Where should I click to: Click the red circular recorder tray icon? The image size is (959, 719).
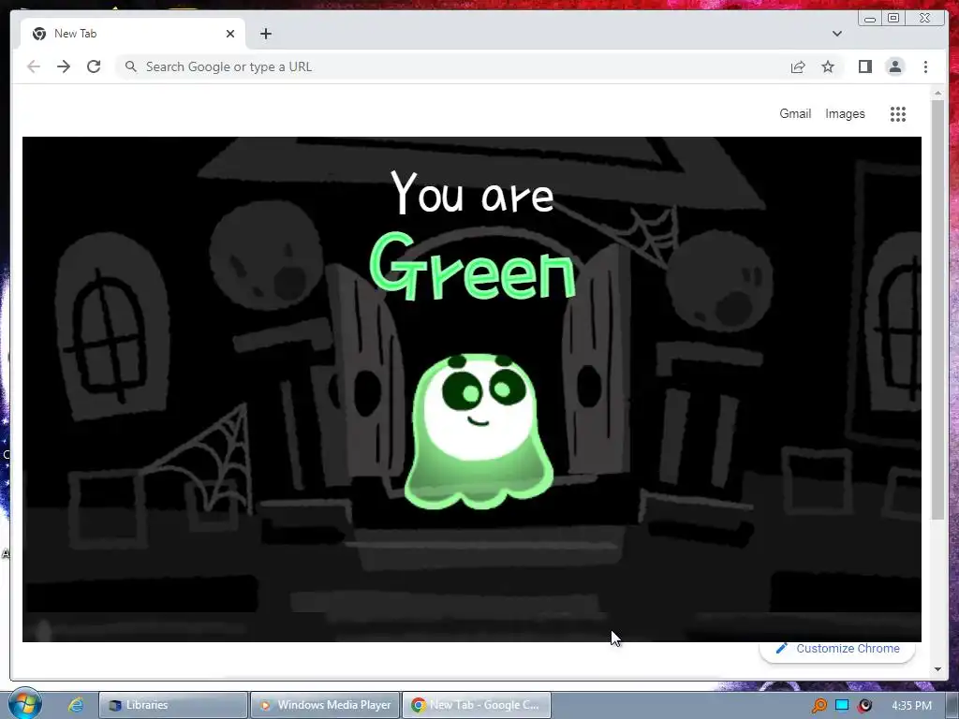(864, 706)
